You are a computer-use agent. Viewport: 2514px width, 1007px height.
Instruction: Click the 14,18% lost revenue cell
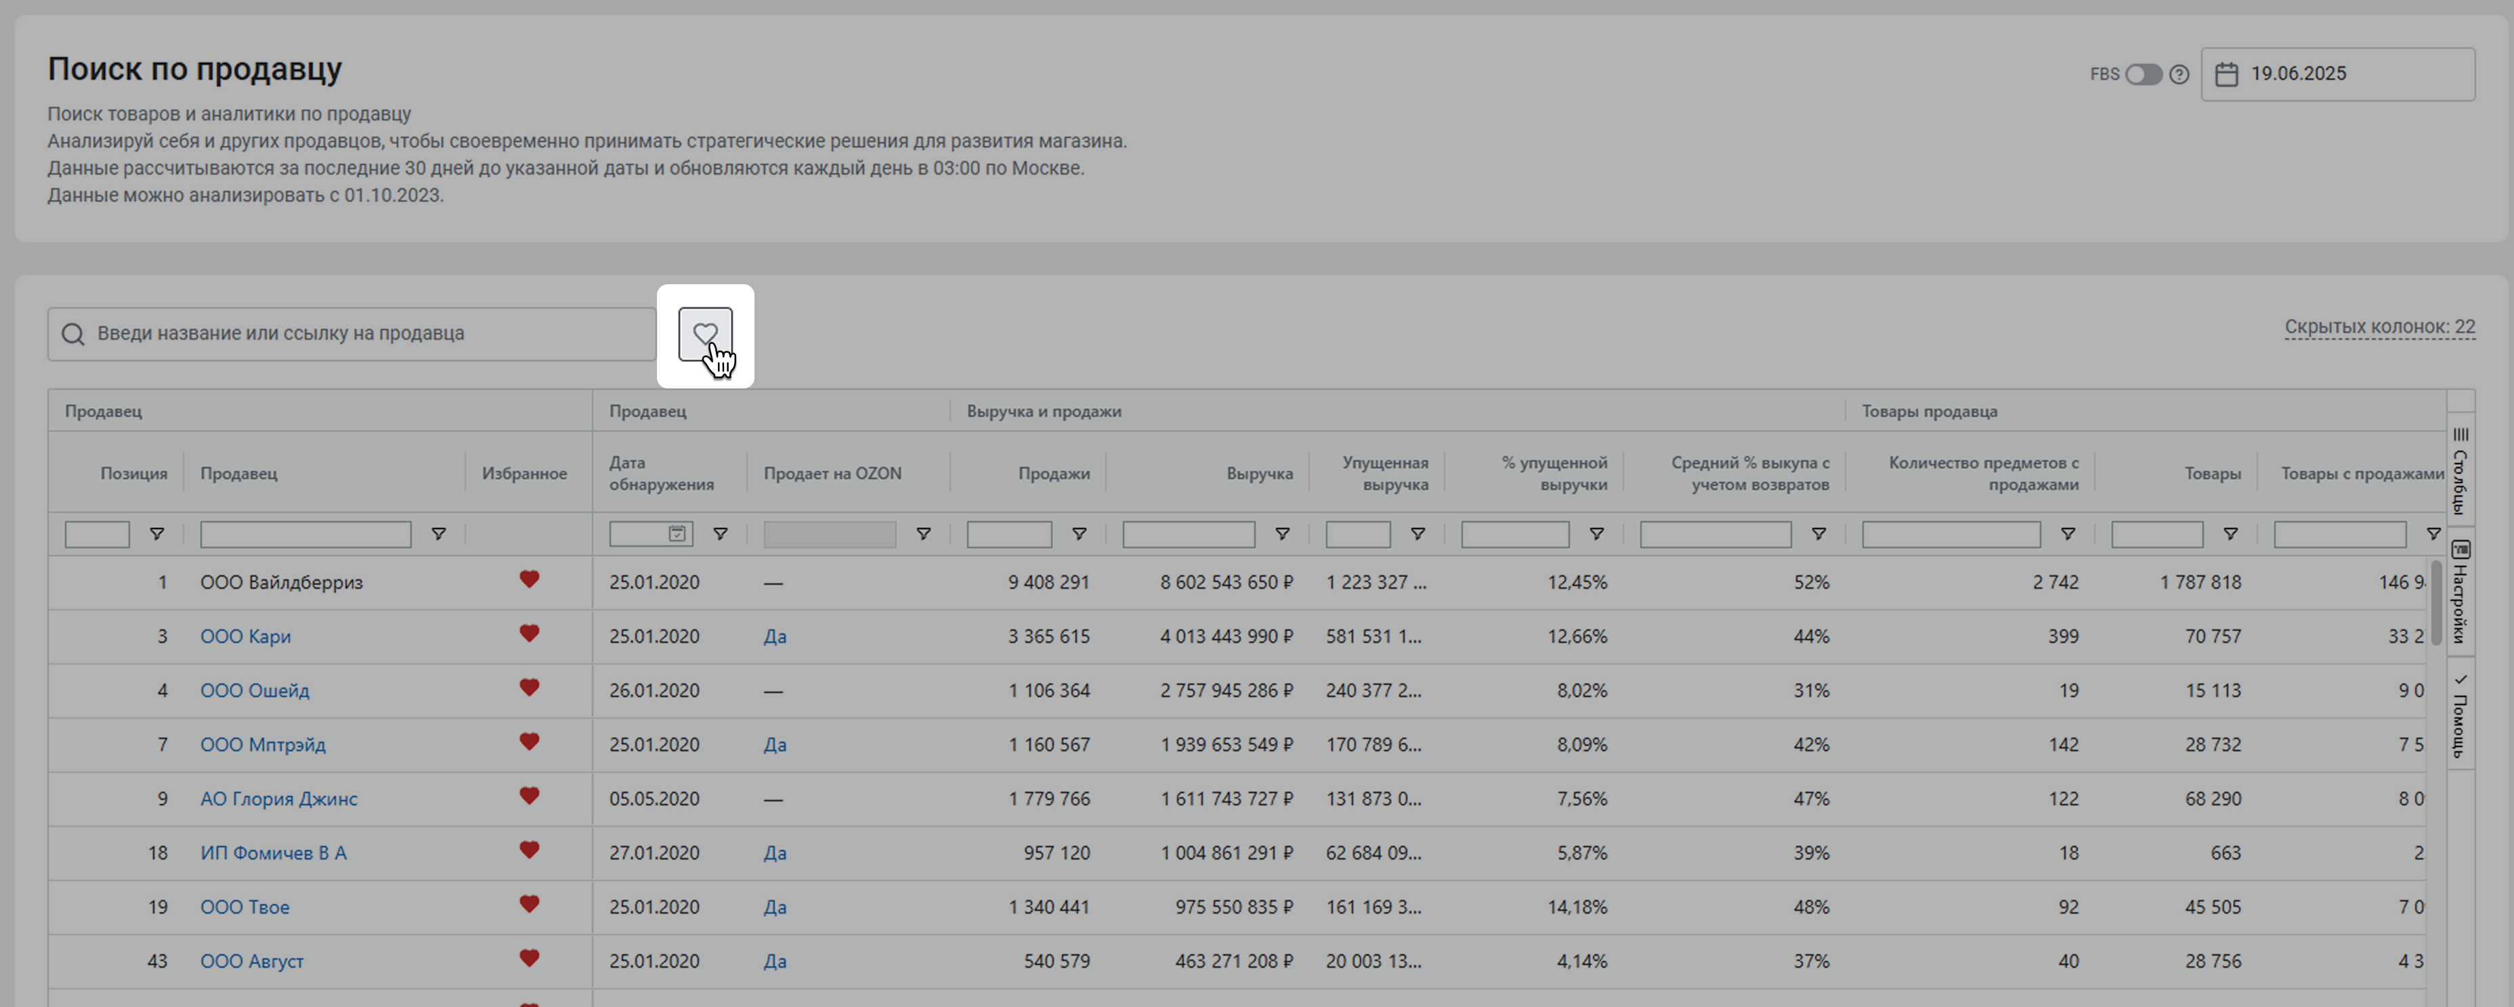point(1577,908)
